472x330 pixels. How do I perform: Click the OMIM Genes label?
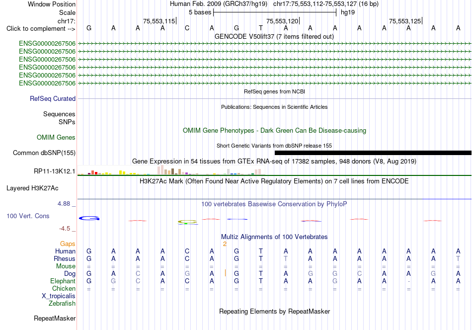(56, 137)
